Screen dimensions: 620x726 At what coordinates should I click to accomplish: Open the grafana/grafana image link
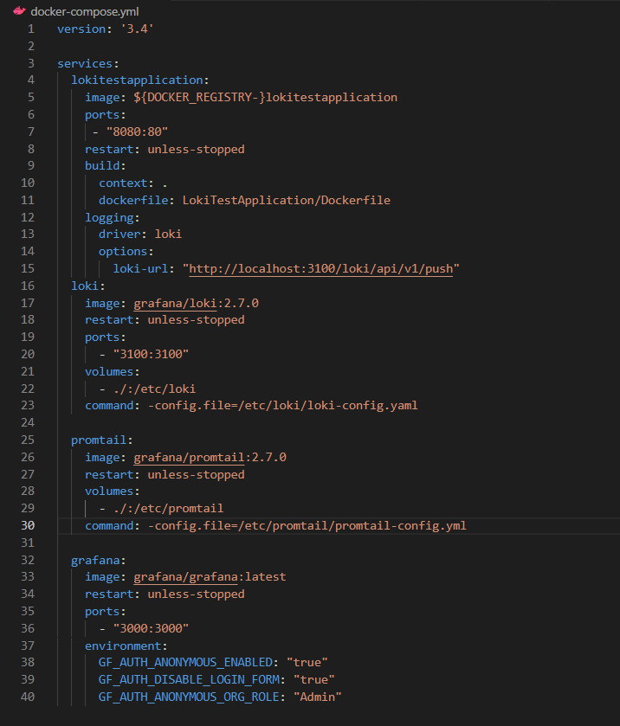click(x=186, y=577)
